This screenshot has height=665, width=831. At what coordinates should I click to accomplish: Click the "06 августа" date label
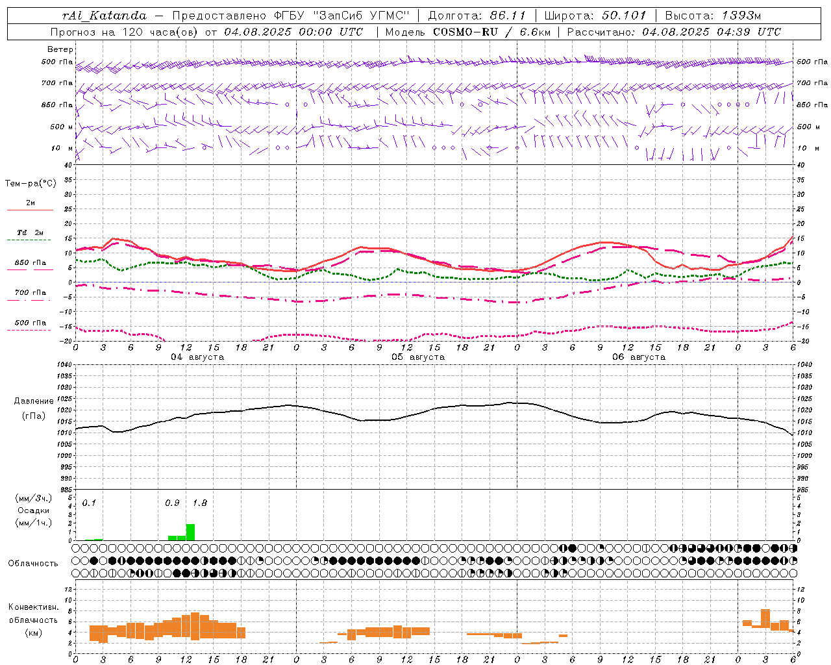coord(639,357)
